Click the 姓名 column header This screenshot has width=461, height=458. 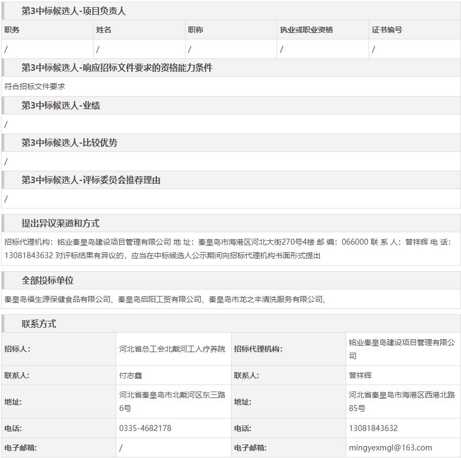point(104,30)
